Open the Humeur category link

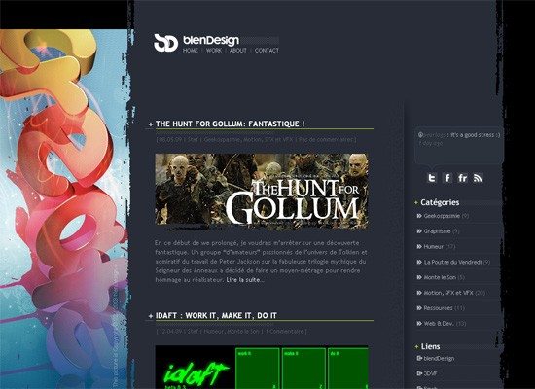coord(434,246)
